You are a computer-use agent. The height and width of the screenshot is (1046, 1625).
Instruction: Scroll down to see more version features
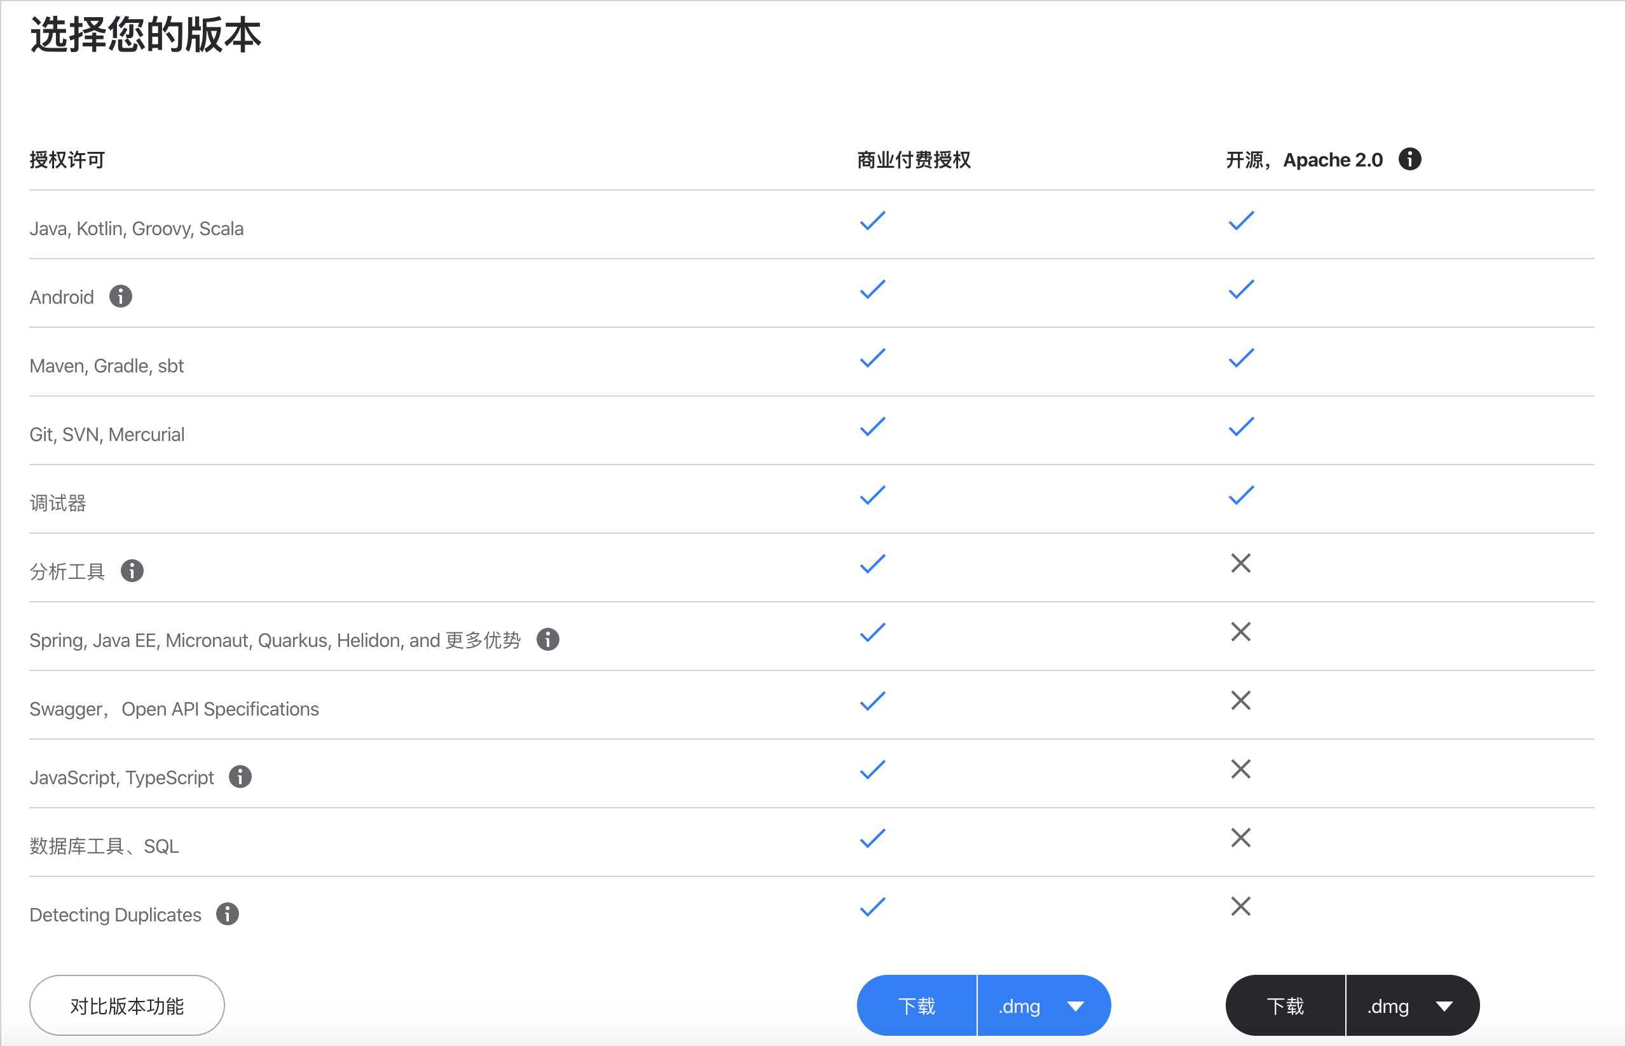pyautogui.click(x=129, y=1006)
